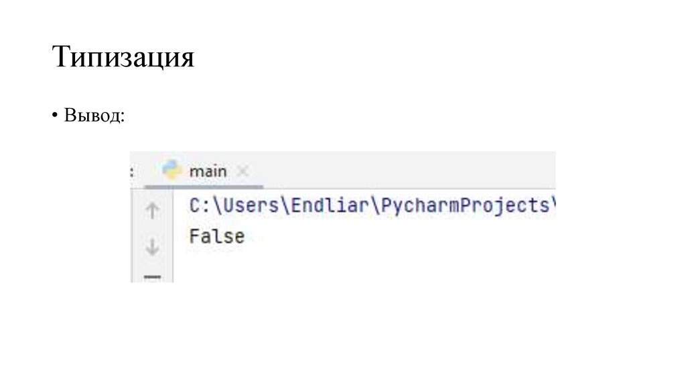Click the drive letter "C:" in the path
Viewport: 686px width, 385px height.
[199, 205]
